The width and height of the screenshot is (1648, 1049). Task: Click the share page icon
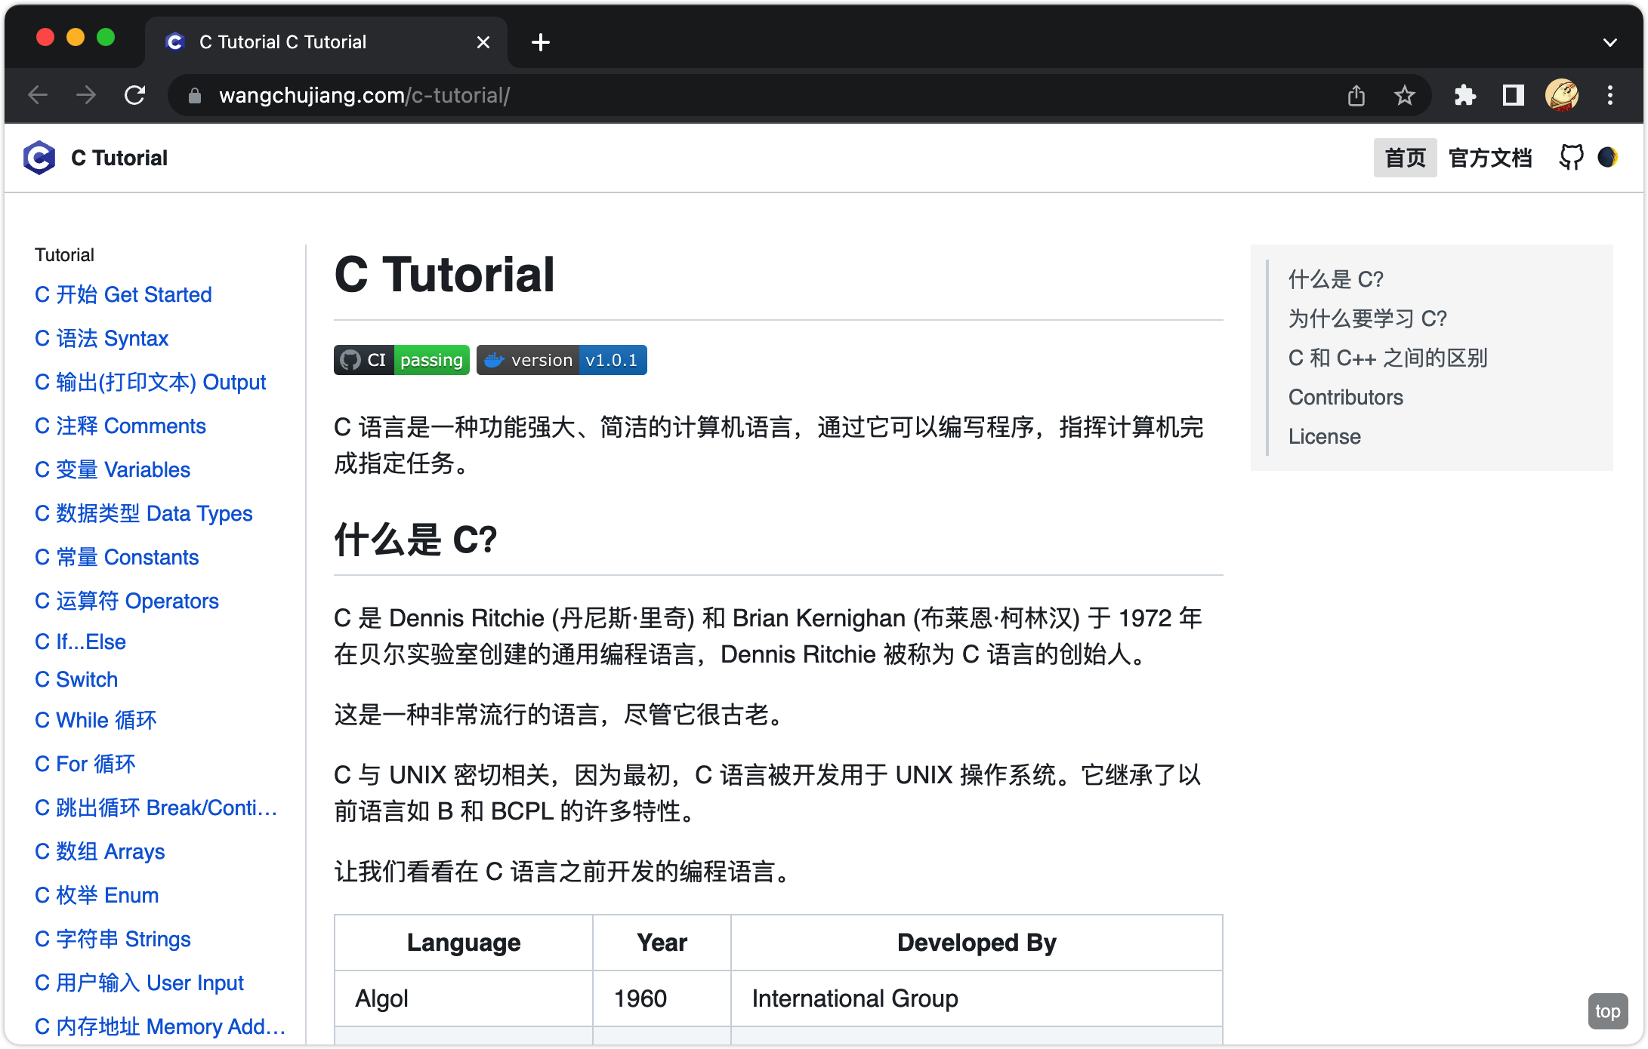[x=1356, y=96]
